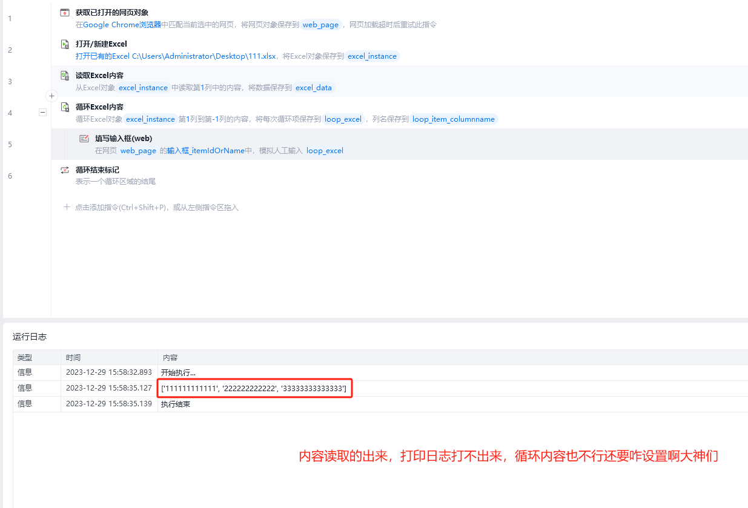Click the 打开/新建Excel step icon
The height and width of the screenshot is (508, 748).
65,44
